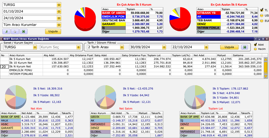Open the 22/10/2024 date dropdown

tap(206, 47)
